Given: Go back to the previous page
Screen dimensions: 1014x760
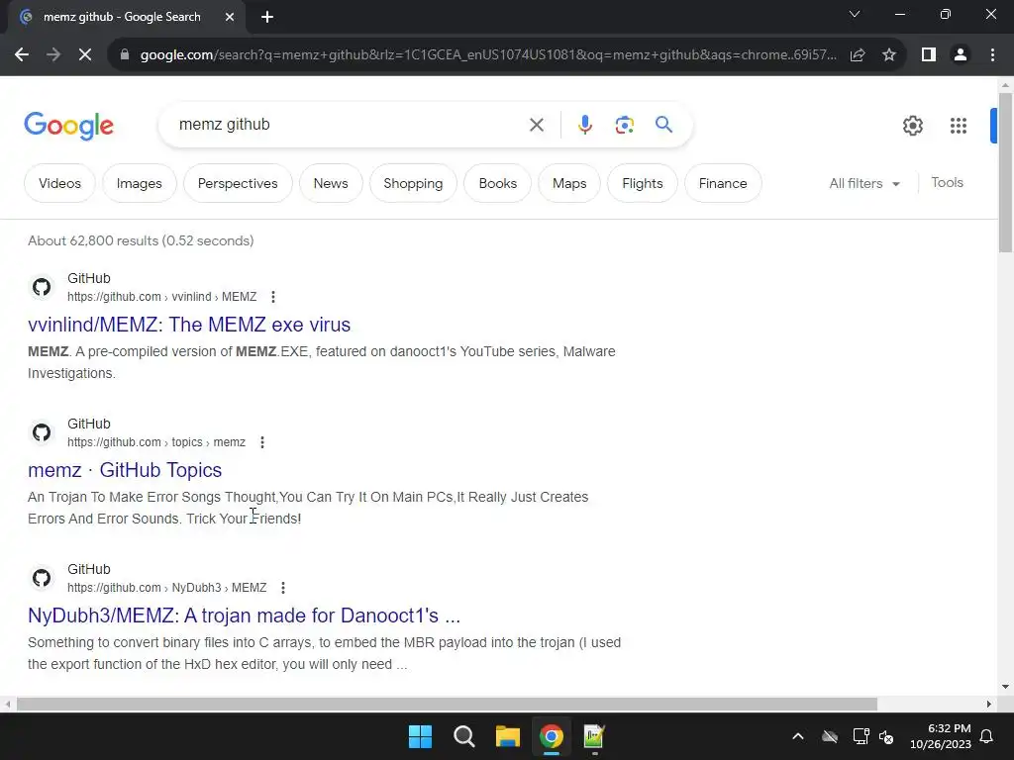Looking at the screenshot, I should point(22,55).
